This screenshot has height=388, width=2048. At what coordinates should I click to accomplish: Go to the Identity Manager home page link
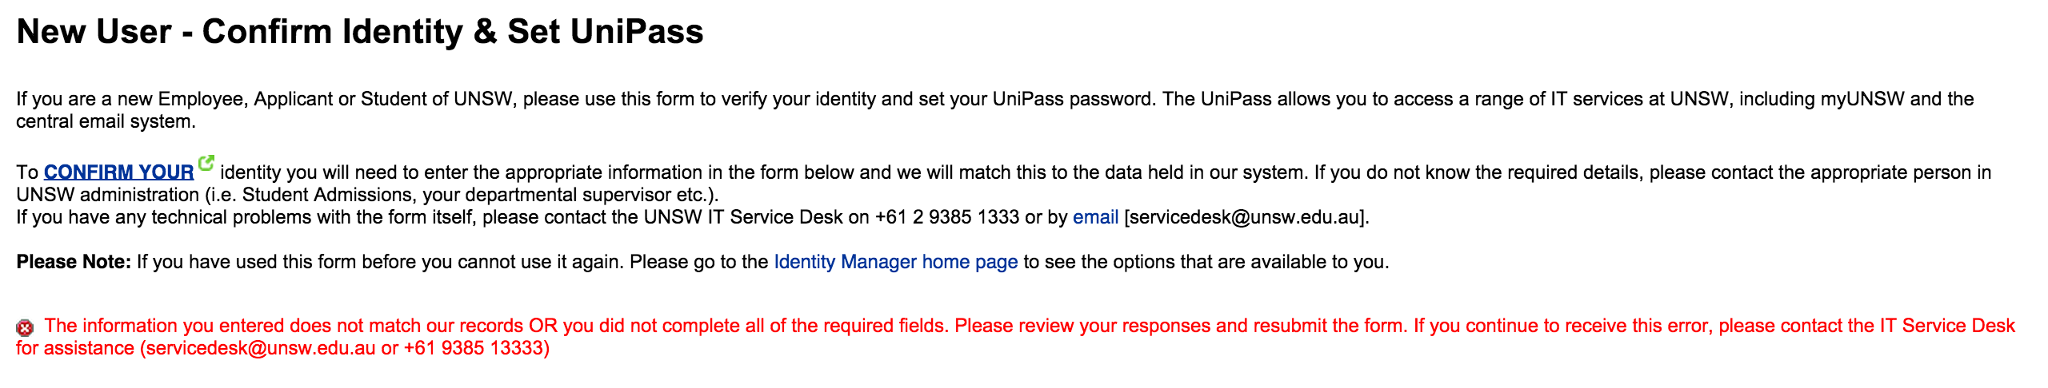pos(895,262)
